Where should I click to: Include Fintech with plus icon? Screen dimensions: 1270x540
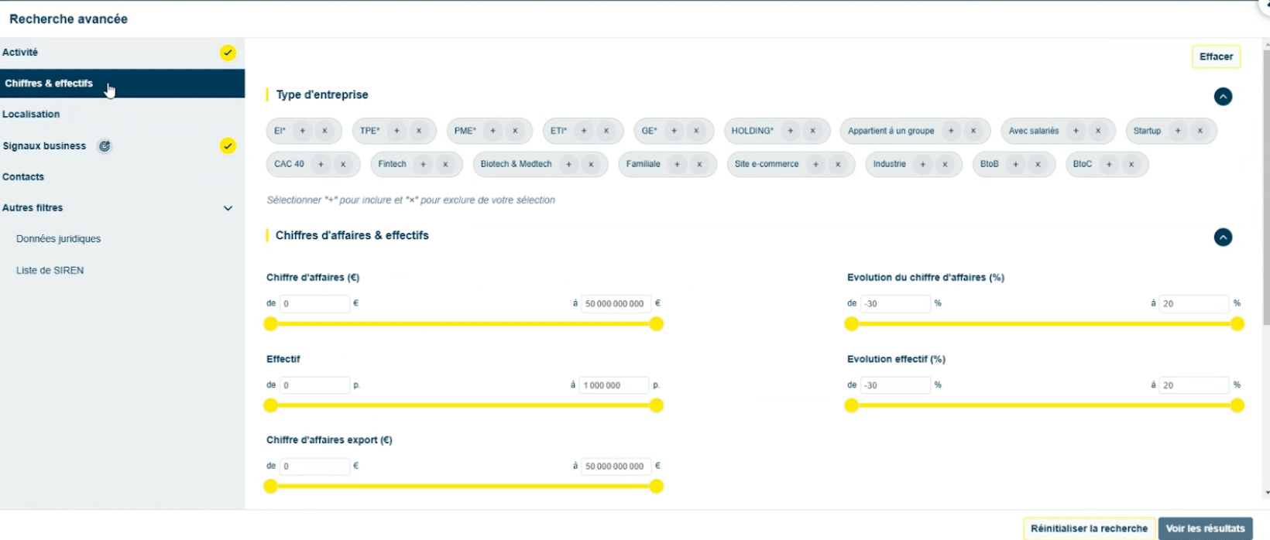tap(424, 164)
